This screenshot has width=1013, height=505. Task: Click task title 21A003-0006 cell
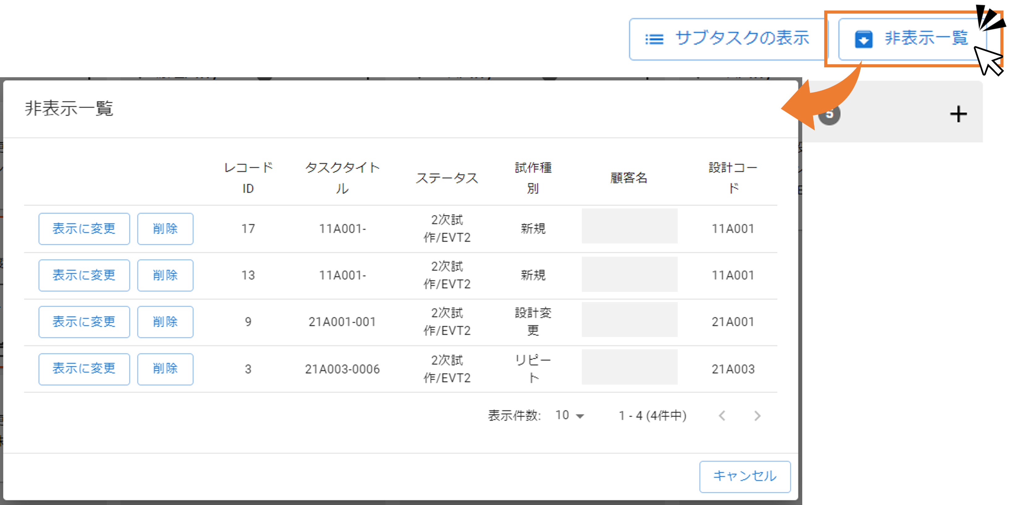coord(342,369)
